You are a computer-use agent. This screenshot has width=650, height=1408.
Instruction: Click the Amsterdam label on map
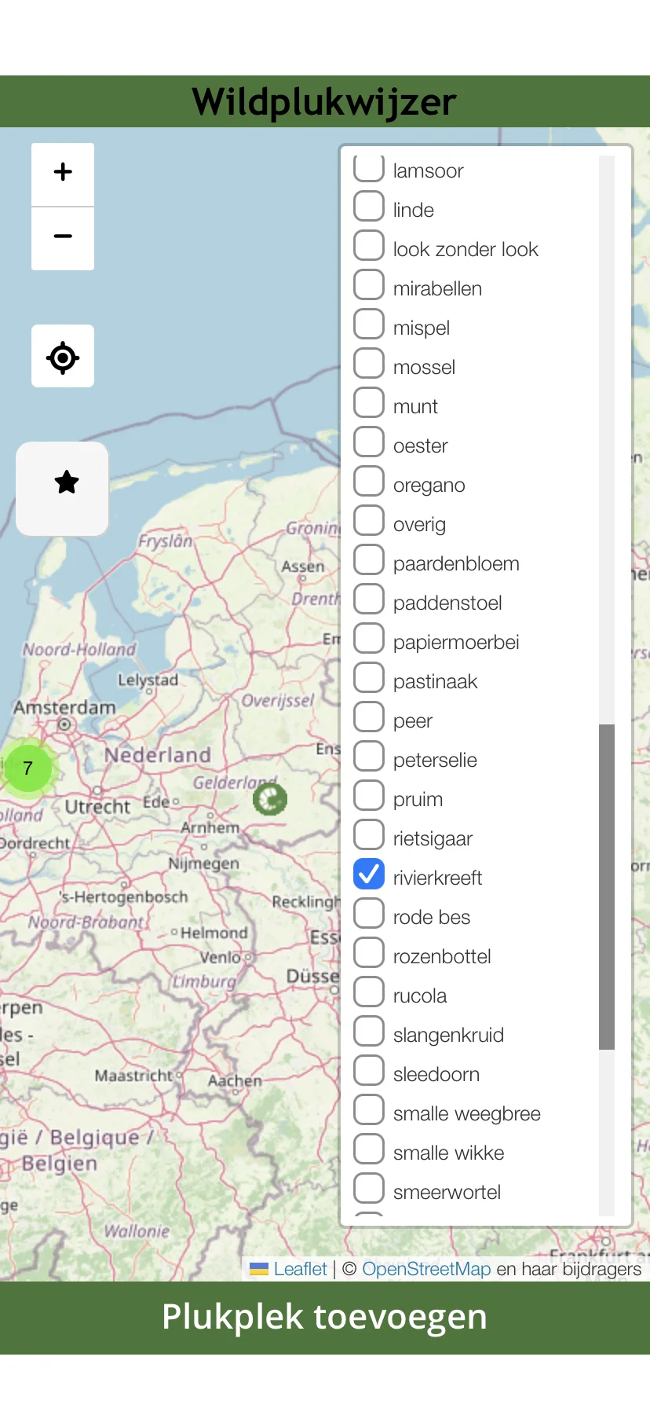pyautogui.click(x=64, y=707)
